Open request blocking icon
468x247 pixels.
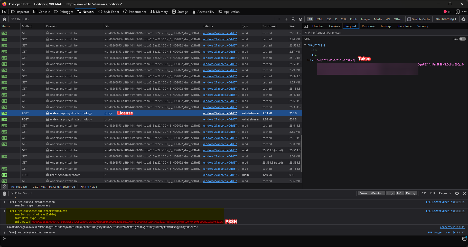[x=301, y=19]
